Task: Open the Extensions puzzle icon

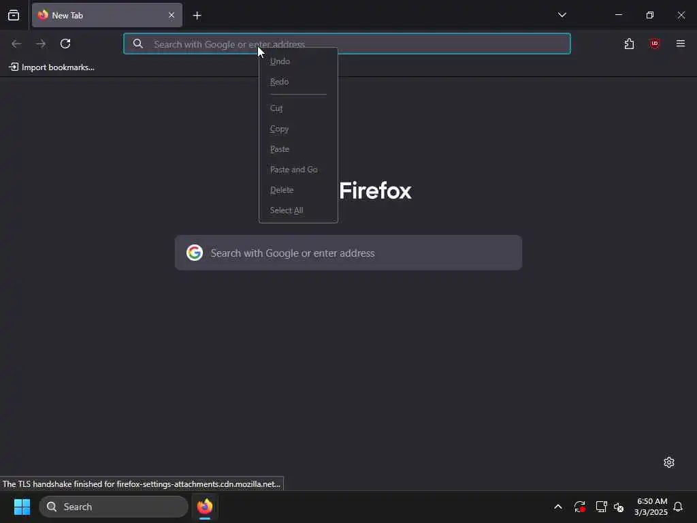Action: [x=629, y=44]
